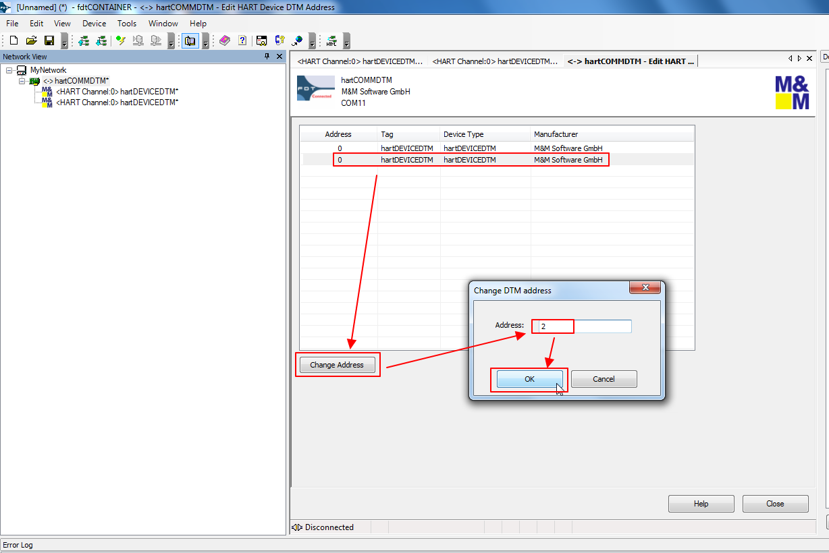Open the Window menu

[163, 24]
